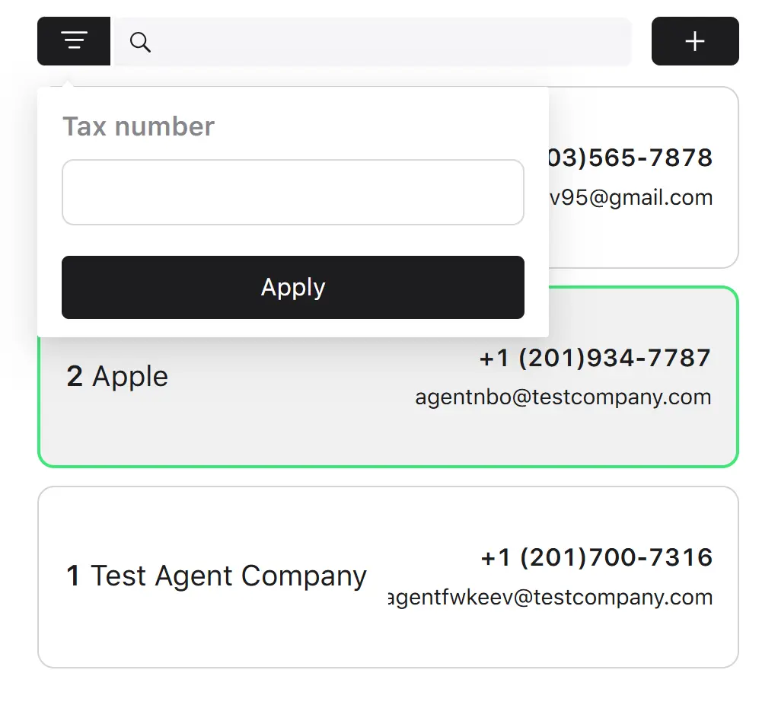This screenshot has width=778, height=721.
Task: Click the partially hidden gmail.com email
Action: 630,197
